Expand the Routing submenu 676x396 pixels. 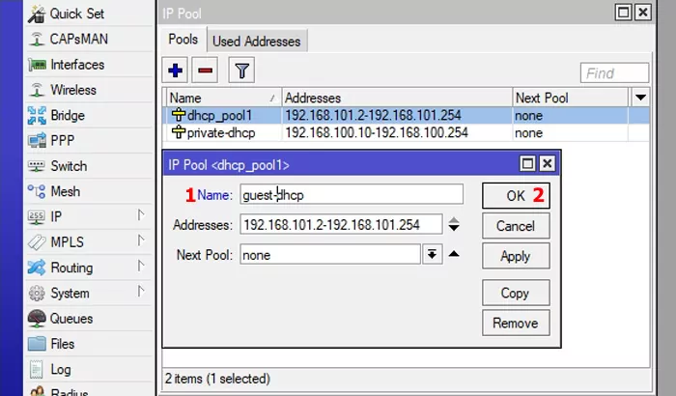pos(71,268)
